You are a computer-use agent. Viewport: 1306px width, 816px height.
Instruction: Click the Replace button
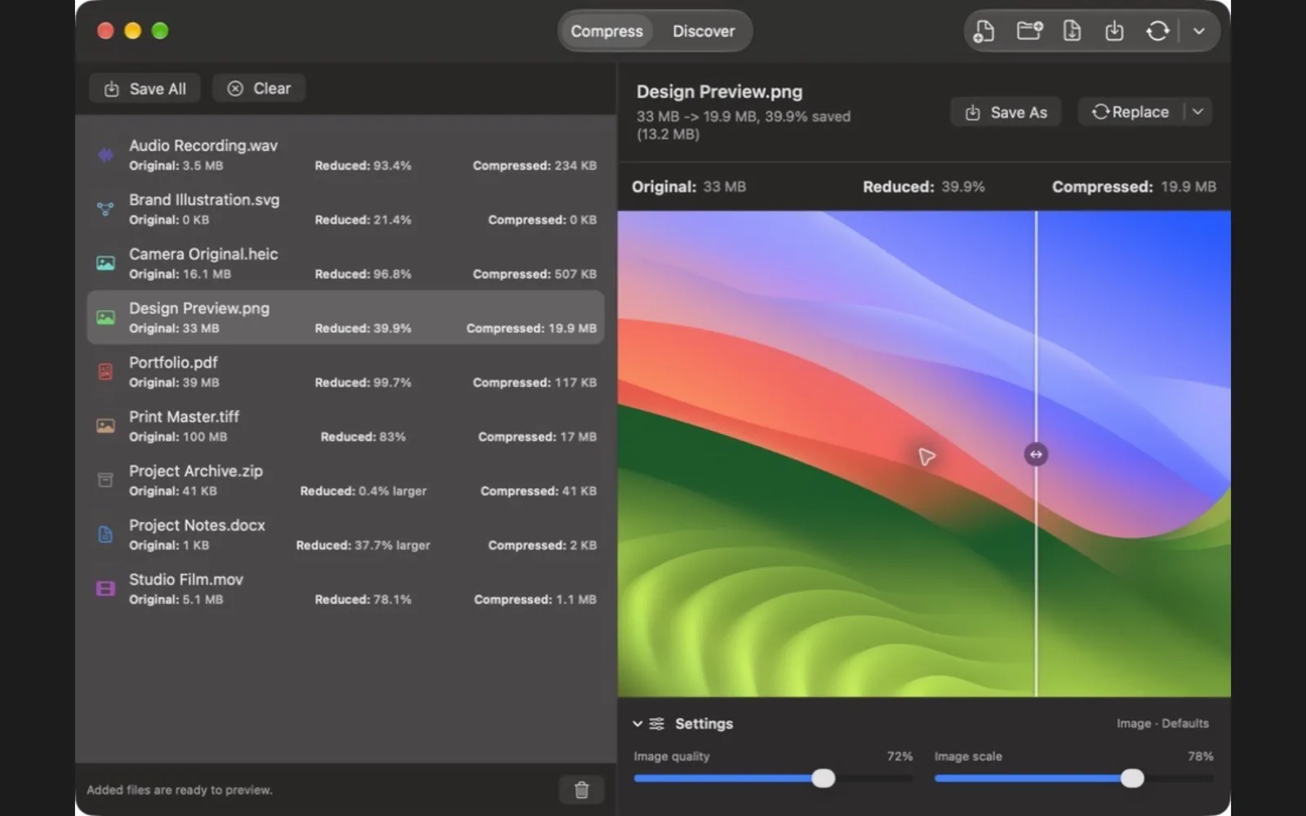click(x=1131, y=112)
